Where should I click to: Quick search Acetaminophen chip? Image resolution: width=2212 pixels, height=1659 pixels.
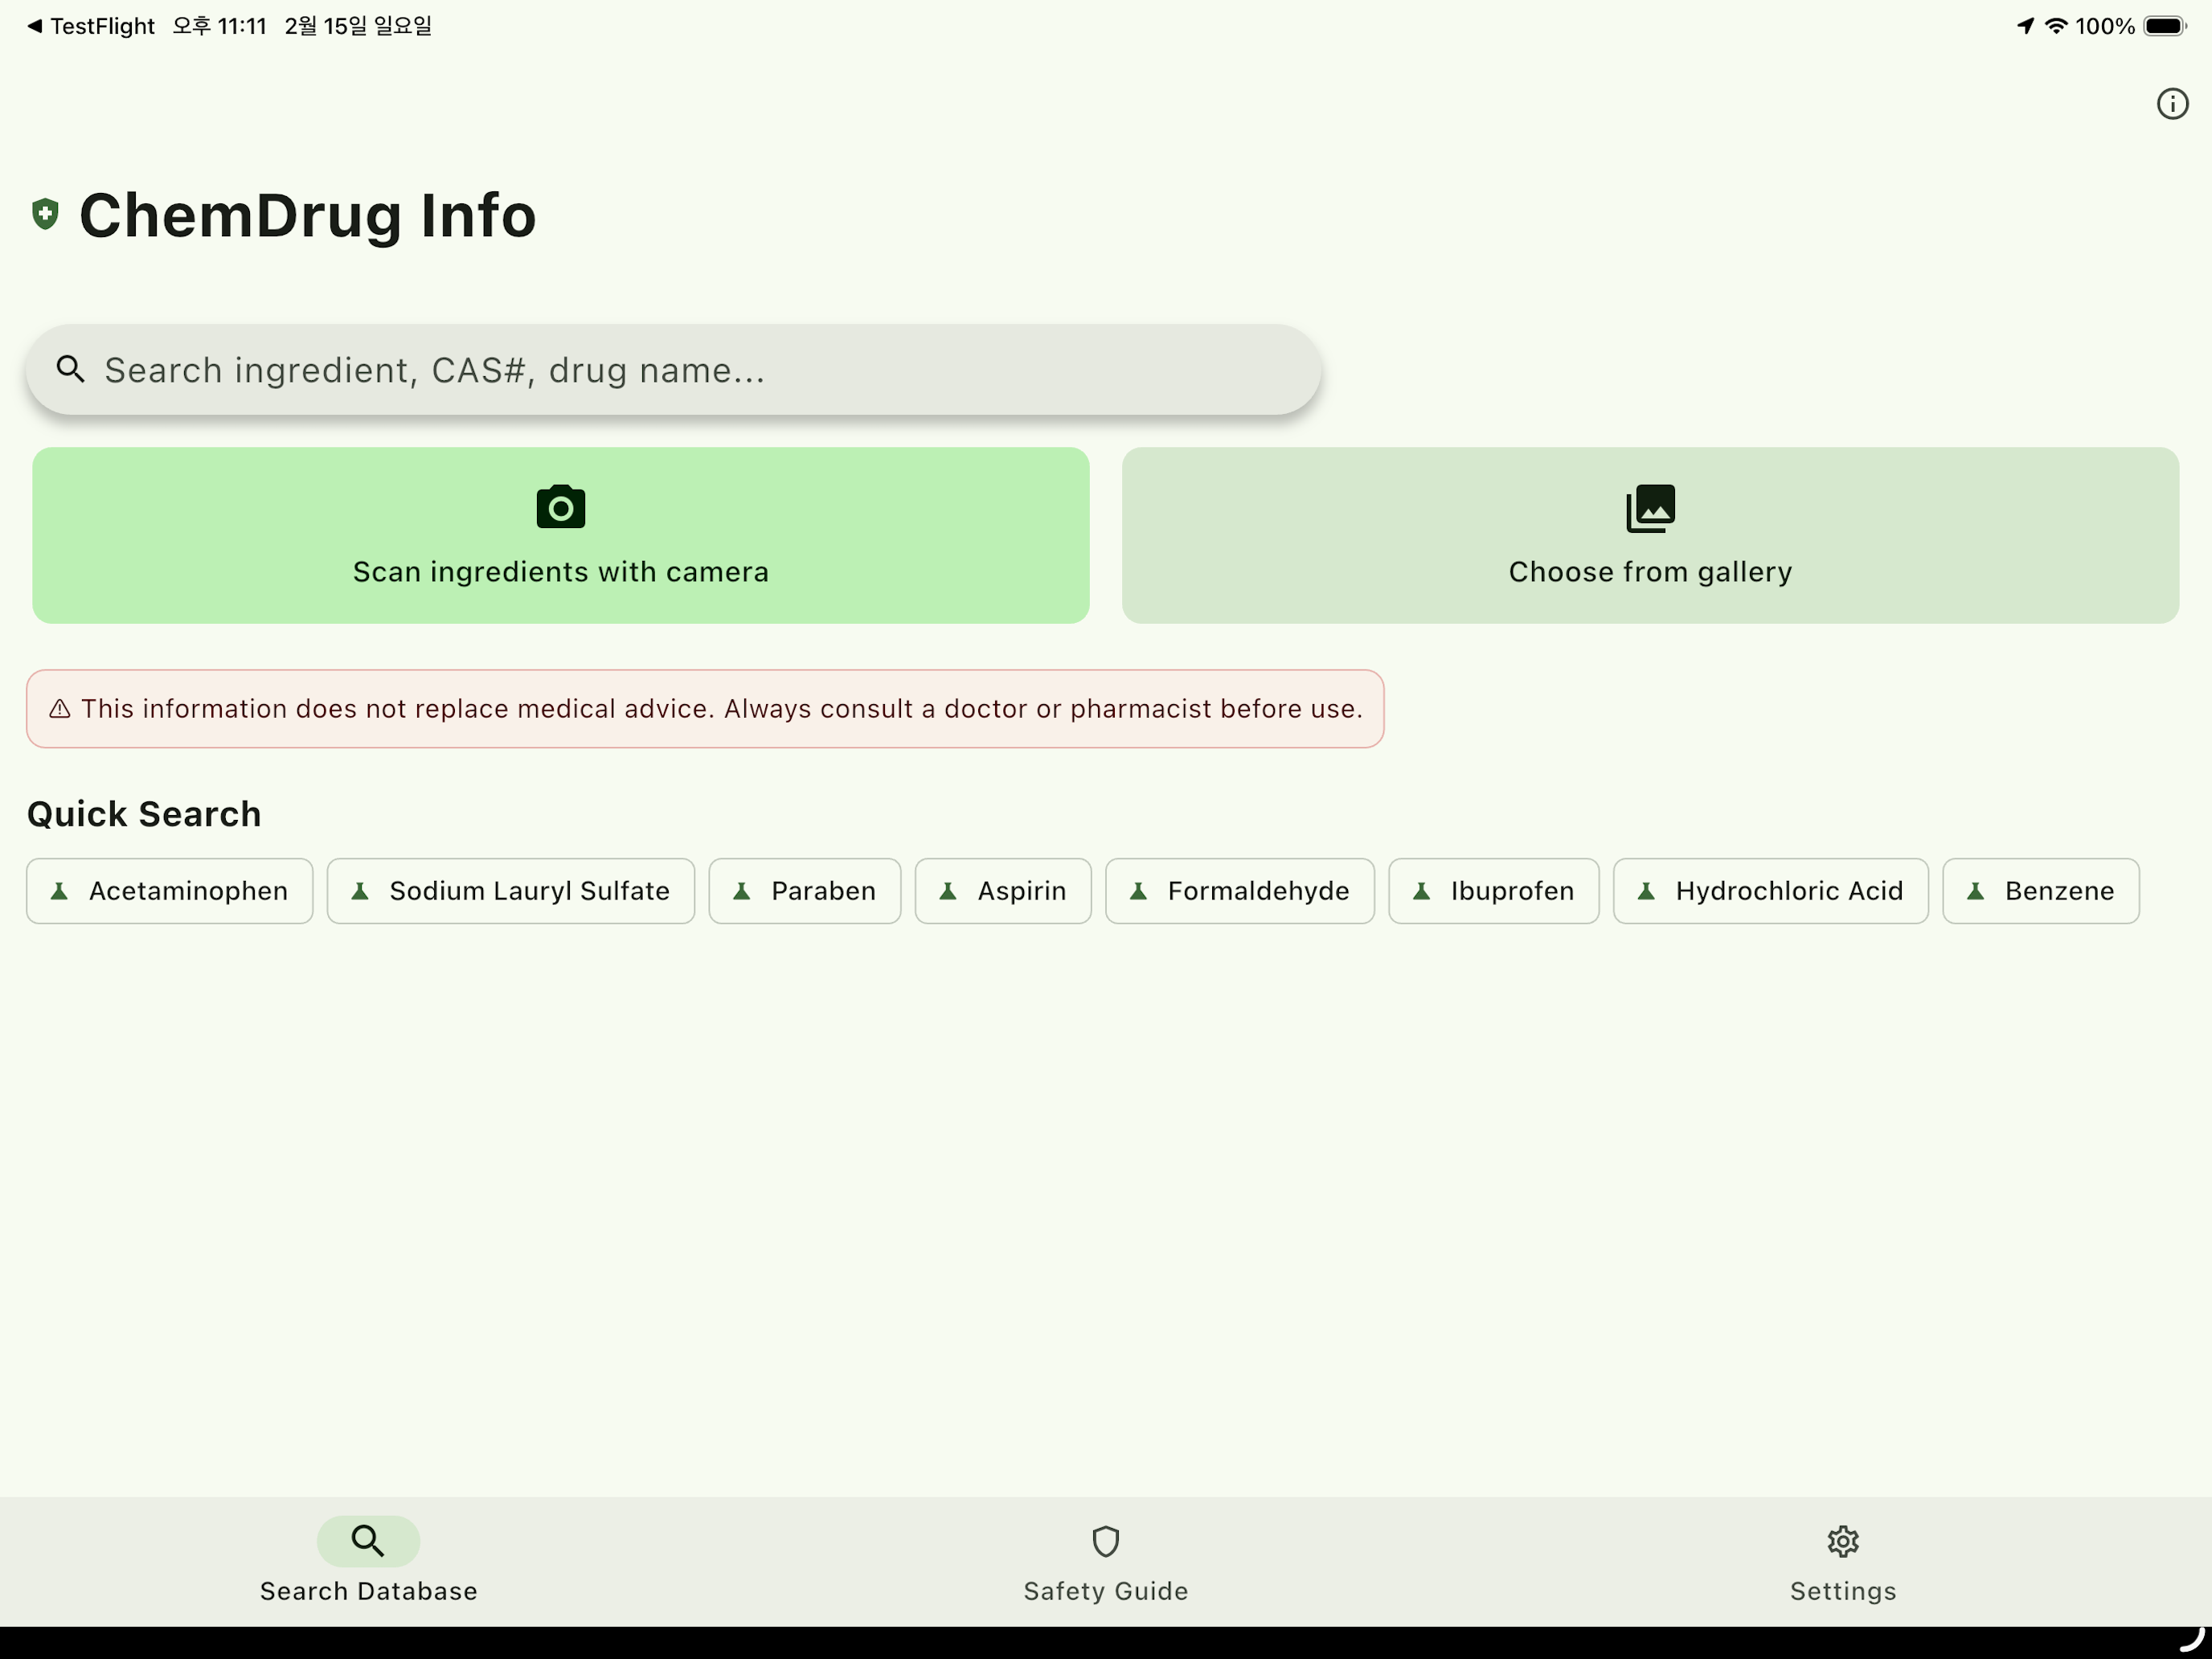click(x=170, y=891)
